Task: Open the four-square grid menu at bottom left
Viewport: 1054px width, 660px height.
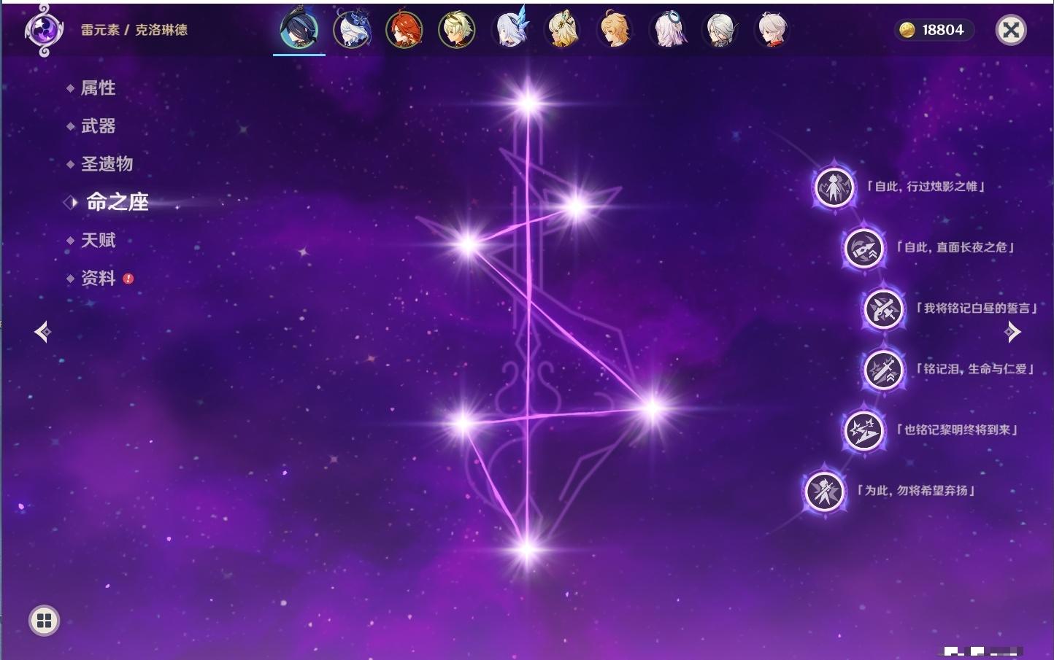Action: (x=44, y=621)
